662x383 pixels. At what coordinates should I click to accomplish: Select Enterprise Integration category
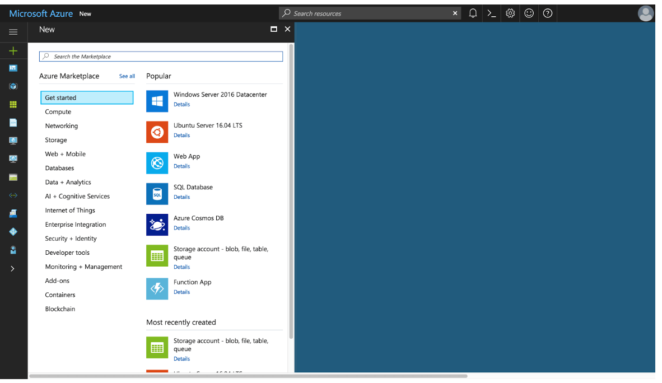[x=76, y=224]
